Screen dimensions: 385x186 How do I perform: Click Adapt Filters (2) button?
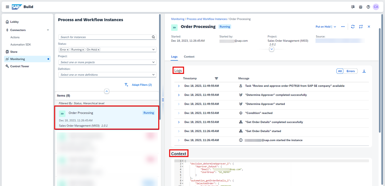[142, 85]
